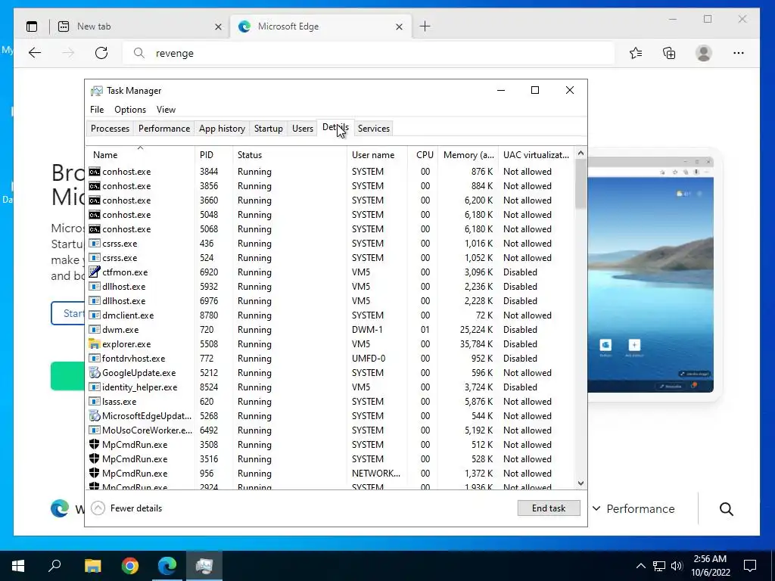Viewport: 775px width, 581px height.
Task: Select the MoUsoCoreWorker process row
Action: 330,430
